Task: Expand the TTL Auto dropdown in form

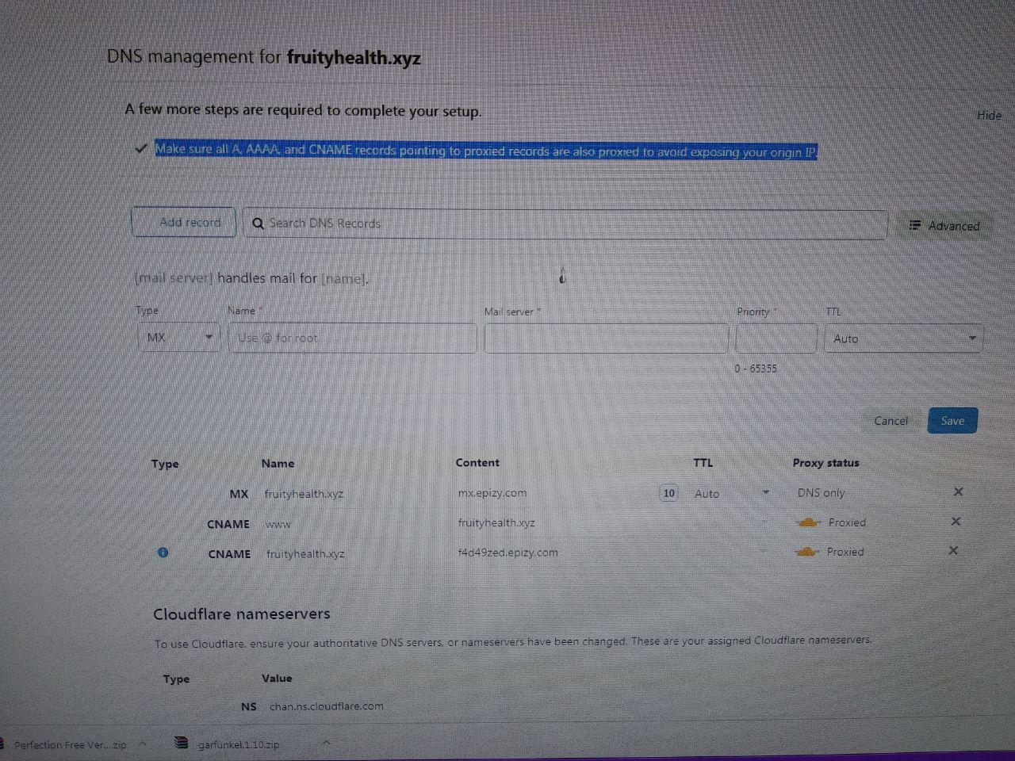Action: [x=904, y=338]
